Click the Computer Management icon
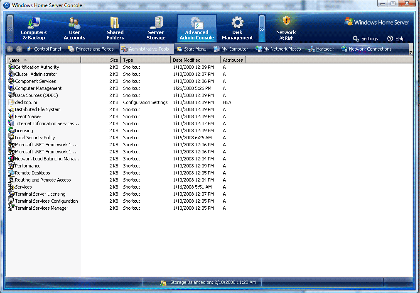This screenshot has width=420, height=293. (11, 88)
